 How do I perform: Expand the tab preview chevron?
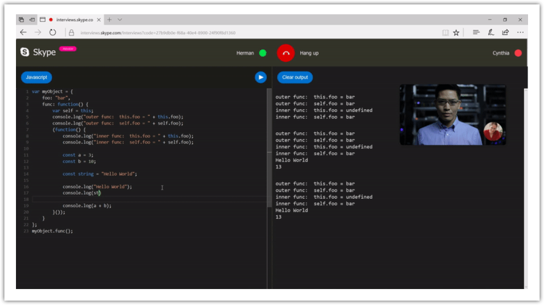[120, 20]
